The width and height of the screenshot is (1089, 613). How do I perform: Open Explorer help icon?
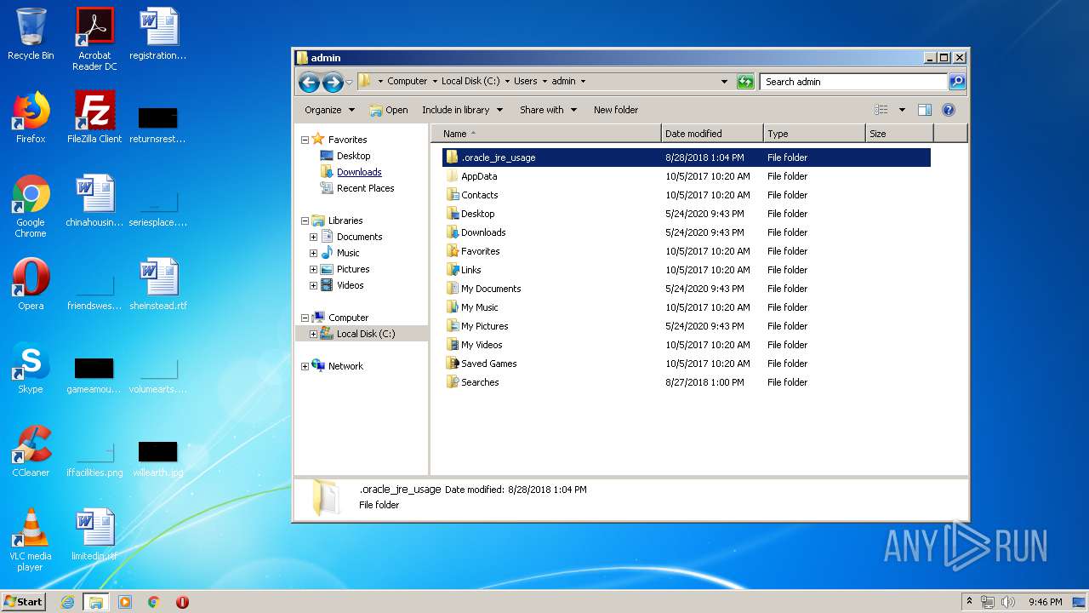click(949, 110)
